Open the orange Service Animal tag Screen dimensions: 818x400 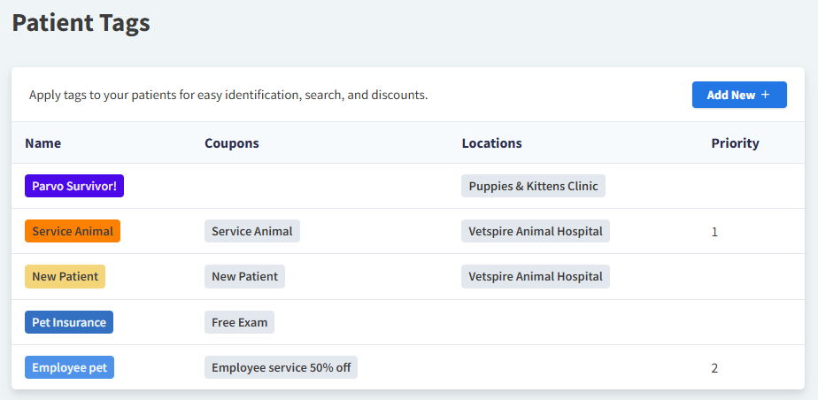tap(73, 231)
